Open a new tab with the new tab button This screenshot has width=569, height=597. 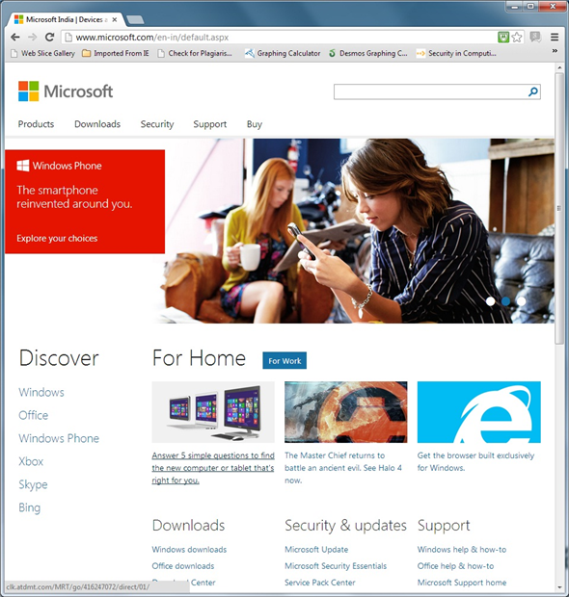click(135, 20)
